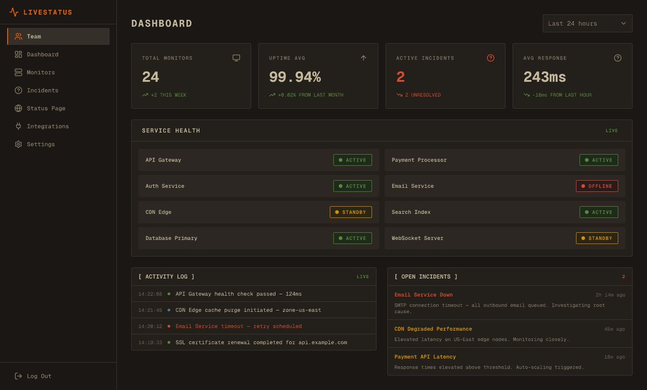Click trend arrow beside +0.02% FROM LAST MONTH

pyautogui.click(x=272, y=95)
